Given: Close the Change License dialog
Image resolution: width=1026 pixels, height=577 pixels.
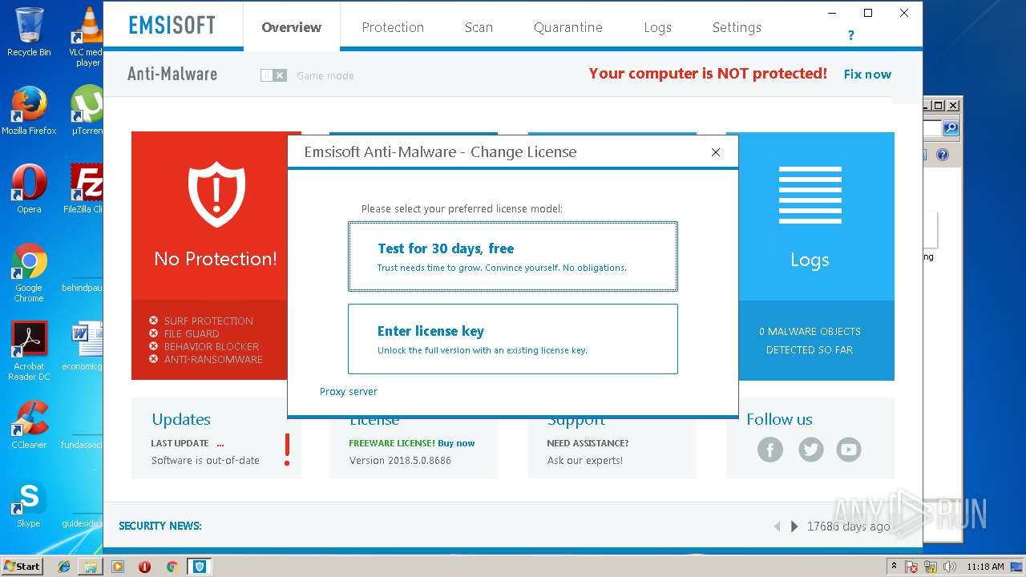Looking at the screenshot, I should [x=716, y=152].
